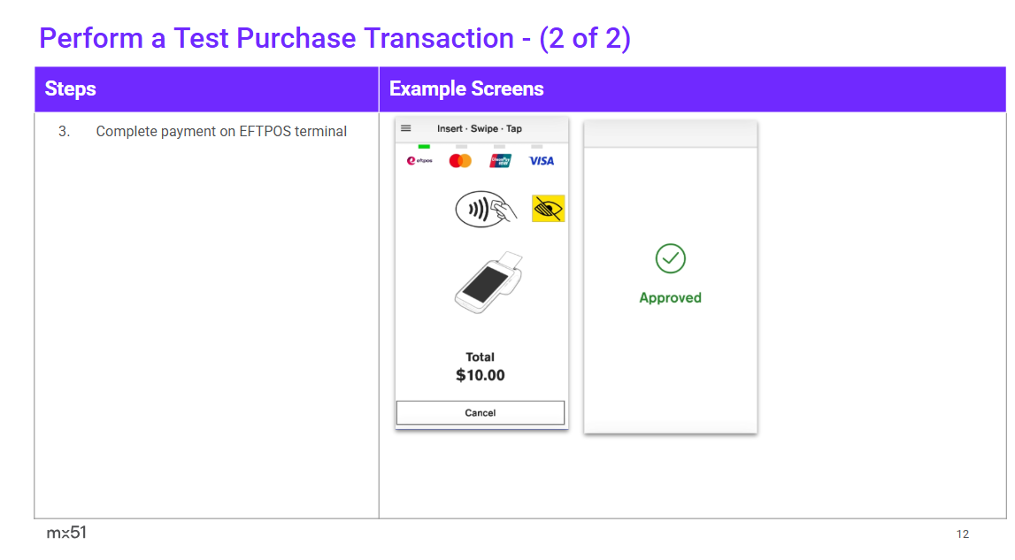Click the "Insert · Swipe · Tap" header

[480, 129]
